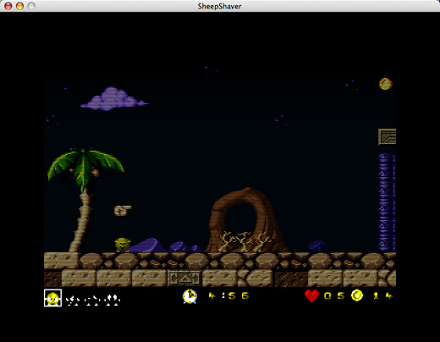Image resolution: width=440 pixels, height=342 pixels.
Task: Click the purple cloud in the sky
Action: 113,99
